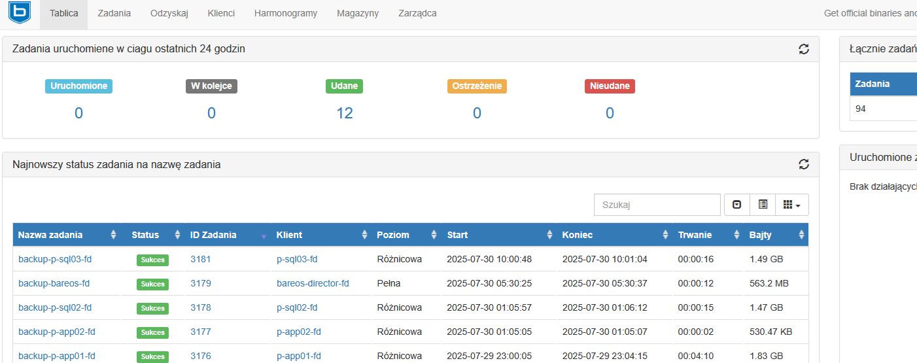Focus the Szukaj search field
This screenshot has height=363, width=917.
coord(657,205)
